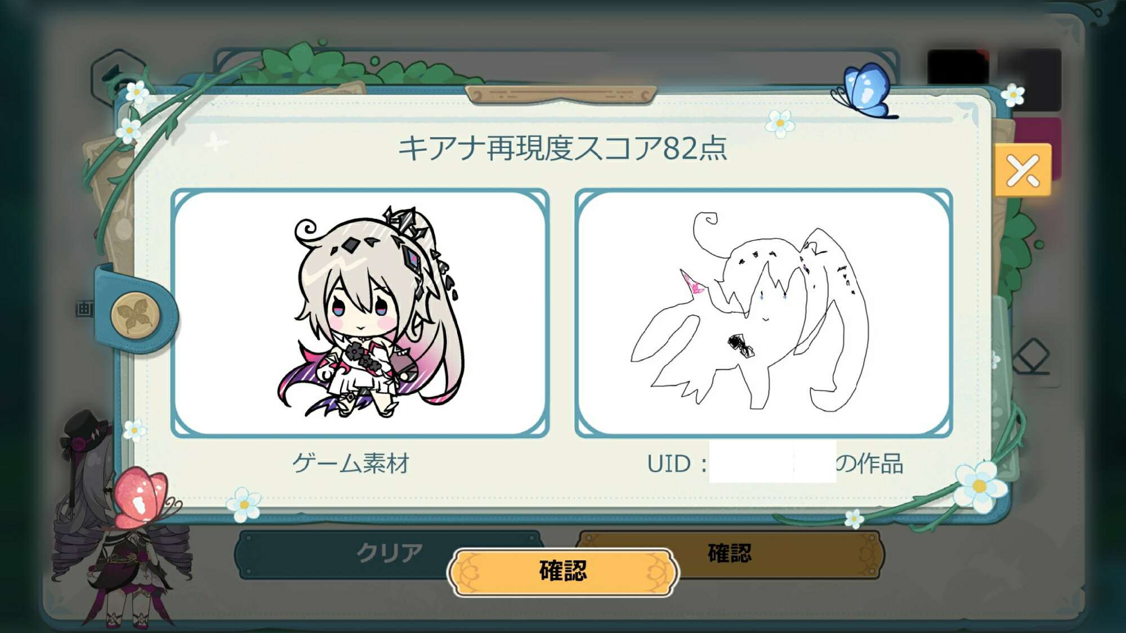Close the score result dialog with X

pyautogui.click(x=1023, y=170)
